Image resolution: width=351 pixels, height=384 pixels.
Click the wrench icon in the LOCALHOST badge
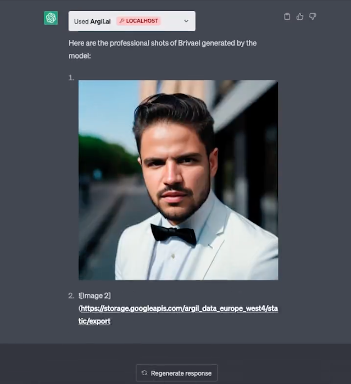[121, 21]
